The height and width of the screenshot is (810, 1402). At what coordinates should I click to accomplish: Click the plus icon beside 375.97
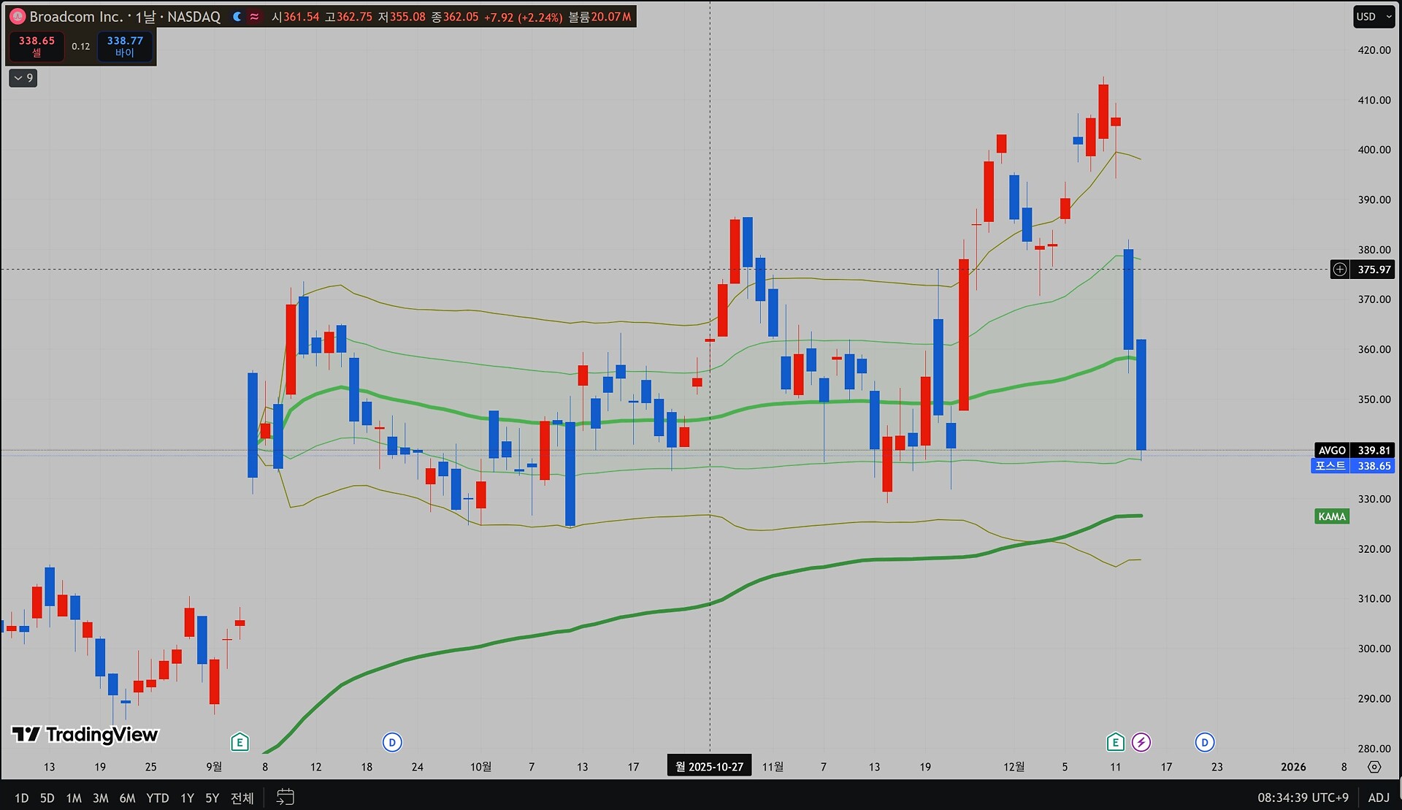[1340, 270]
